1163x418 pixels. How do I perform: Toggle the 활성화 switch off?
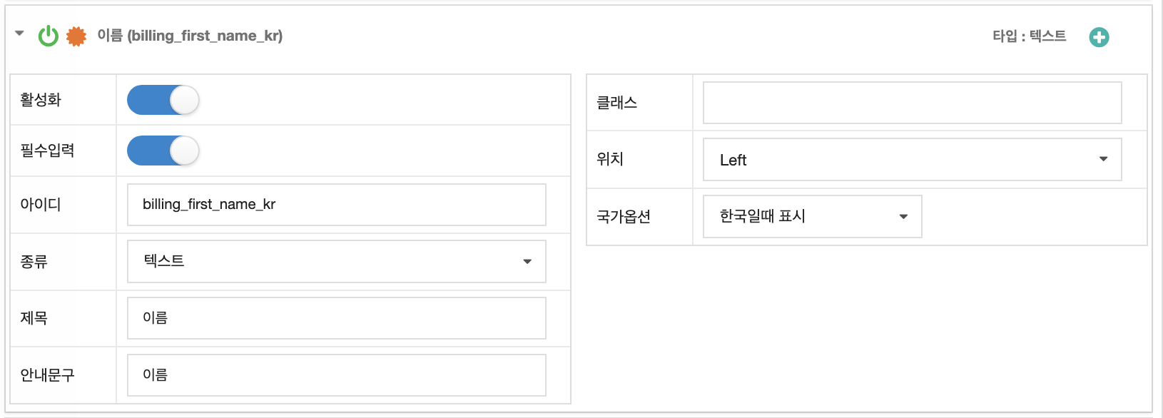pos(163,100)
